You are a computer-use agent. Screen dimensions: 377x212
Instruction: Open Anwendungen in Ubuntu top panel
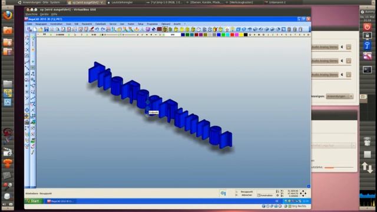[32, 2]
